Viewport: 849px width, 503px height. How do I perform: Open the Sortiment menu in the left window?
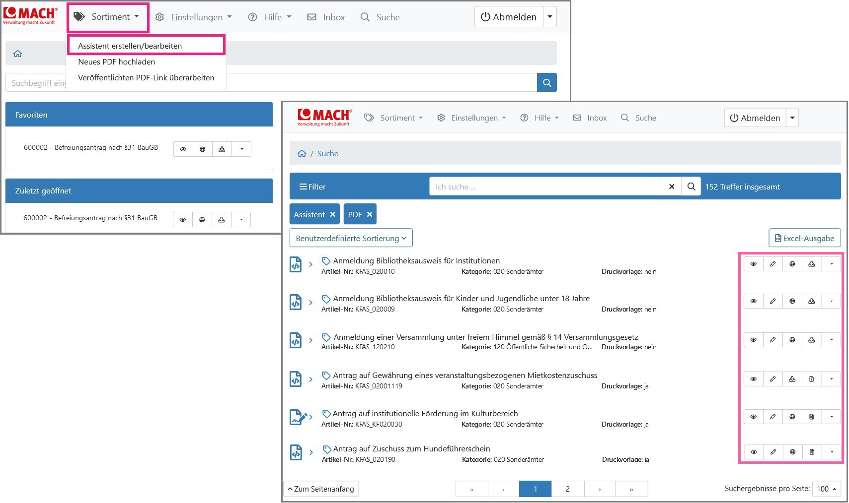[x=107, y=17]
